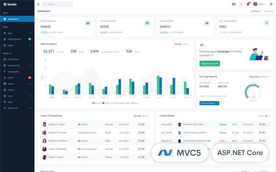Click Kasper S. Jessen's avatar
276x172 pixels.
pos(44,157)
